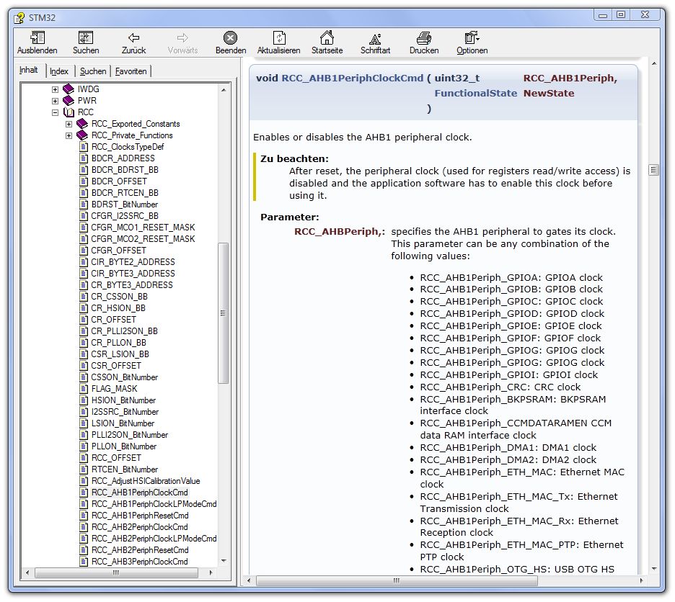Open the RCC_AHB1PeriphClockCmd function link
675x602 pixels.
(x=352, y=78)
